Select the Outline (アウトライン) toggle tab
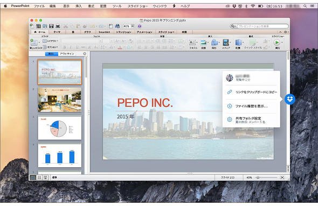Image resolution: width=318 pixels, height=206 pixels. pos(67,54)
